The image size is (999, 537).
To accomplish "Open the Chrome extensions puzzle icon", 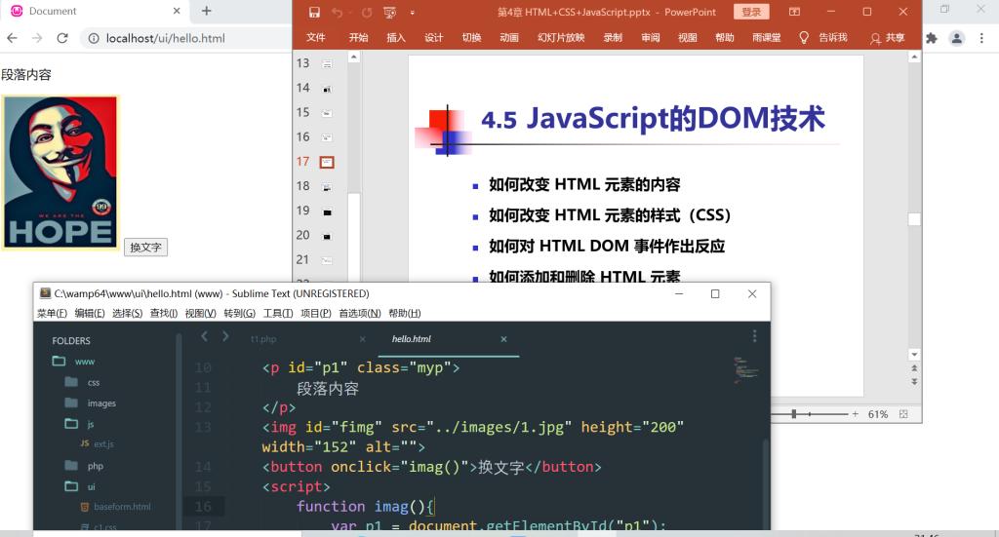I will click(x=931, y=38).
